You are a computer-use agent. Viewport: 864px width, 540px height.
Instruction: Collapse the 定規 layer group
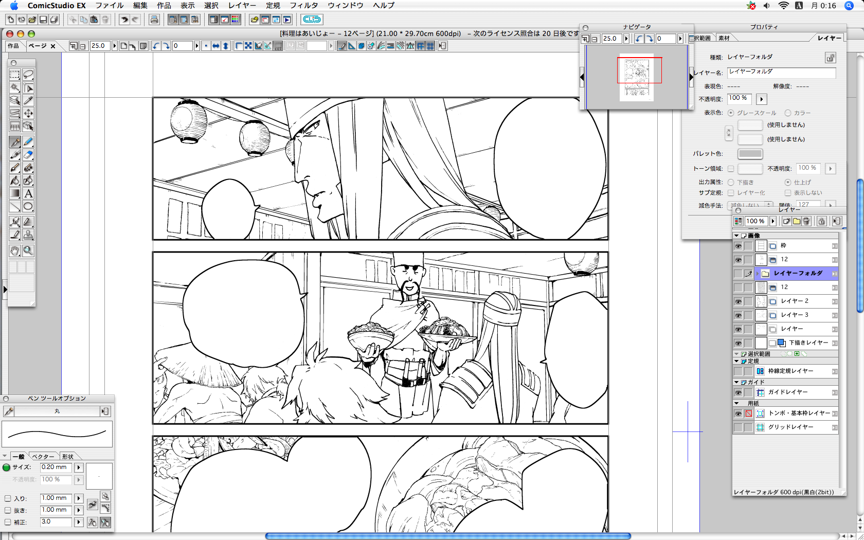click(736, 361)
